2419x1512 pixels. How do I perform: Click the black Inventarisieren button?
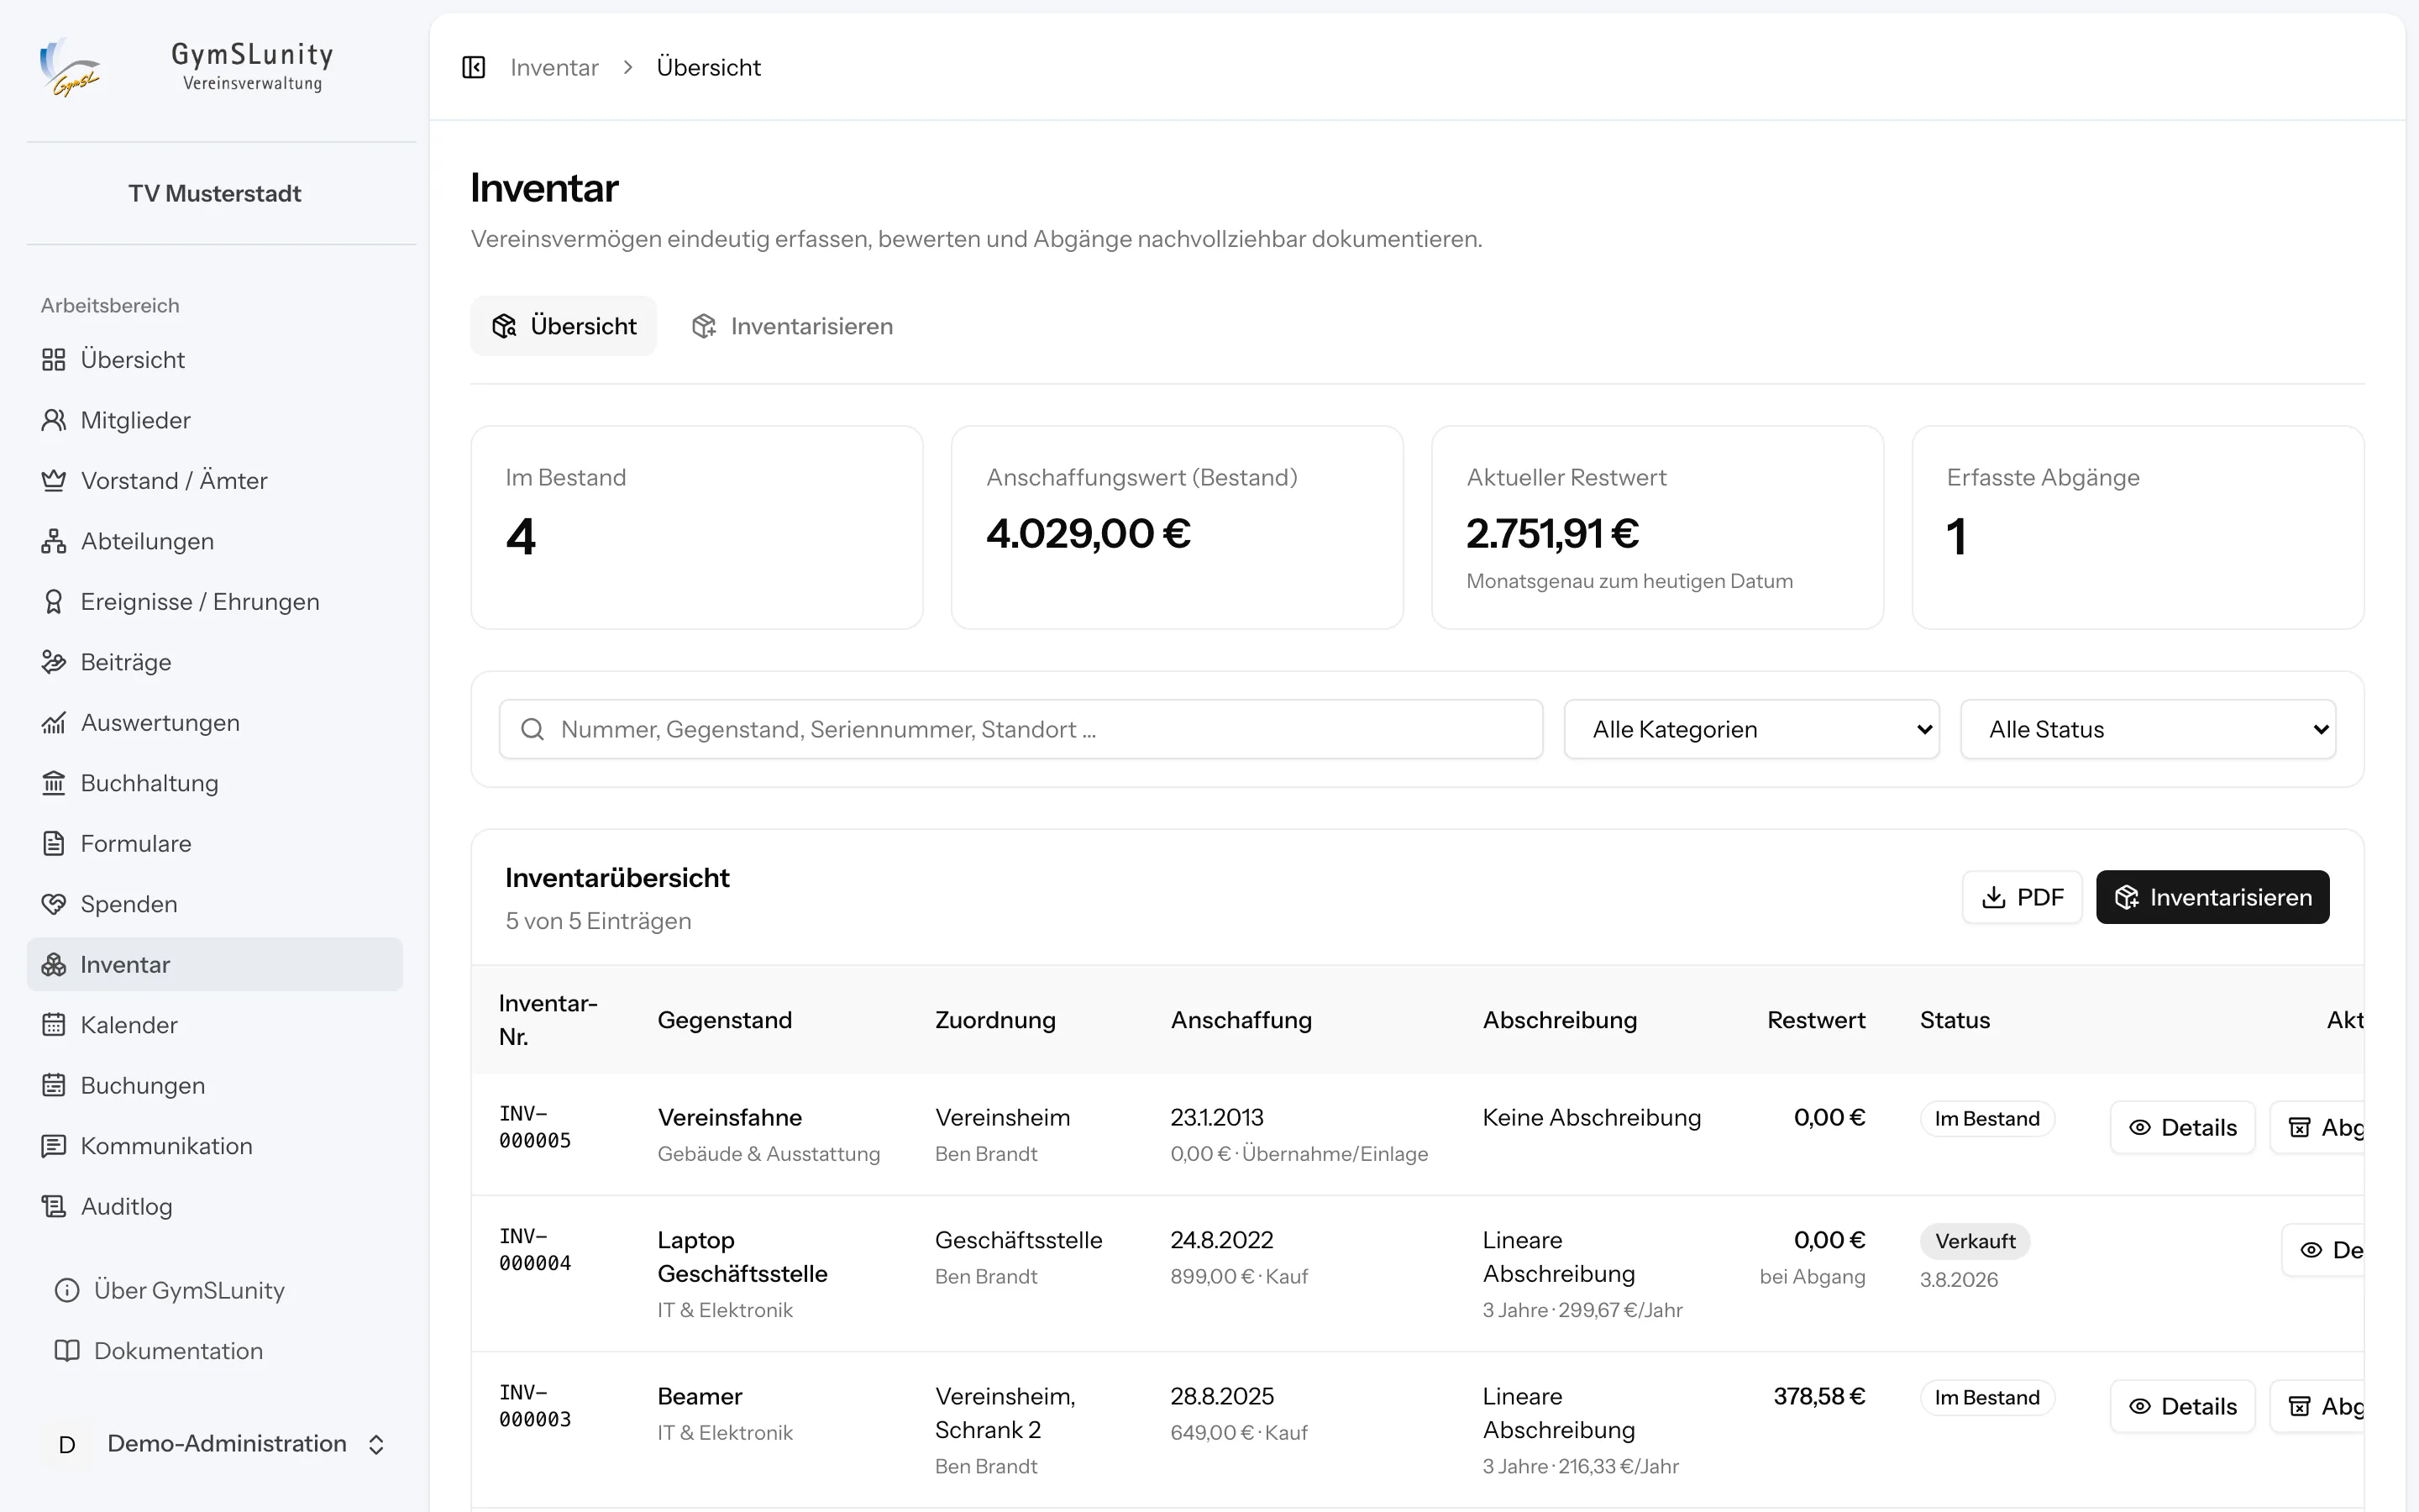pos(2212,897)
